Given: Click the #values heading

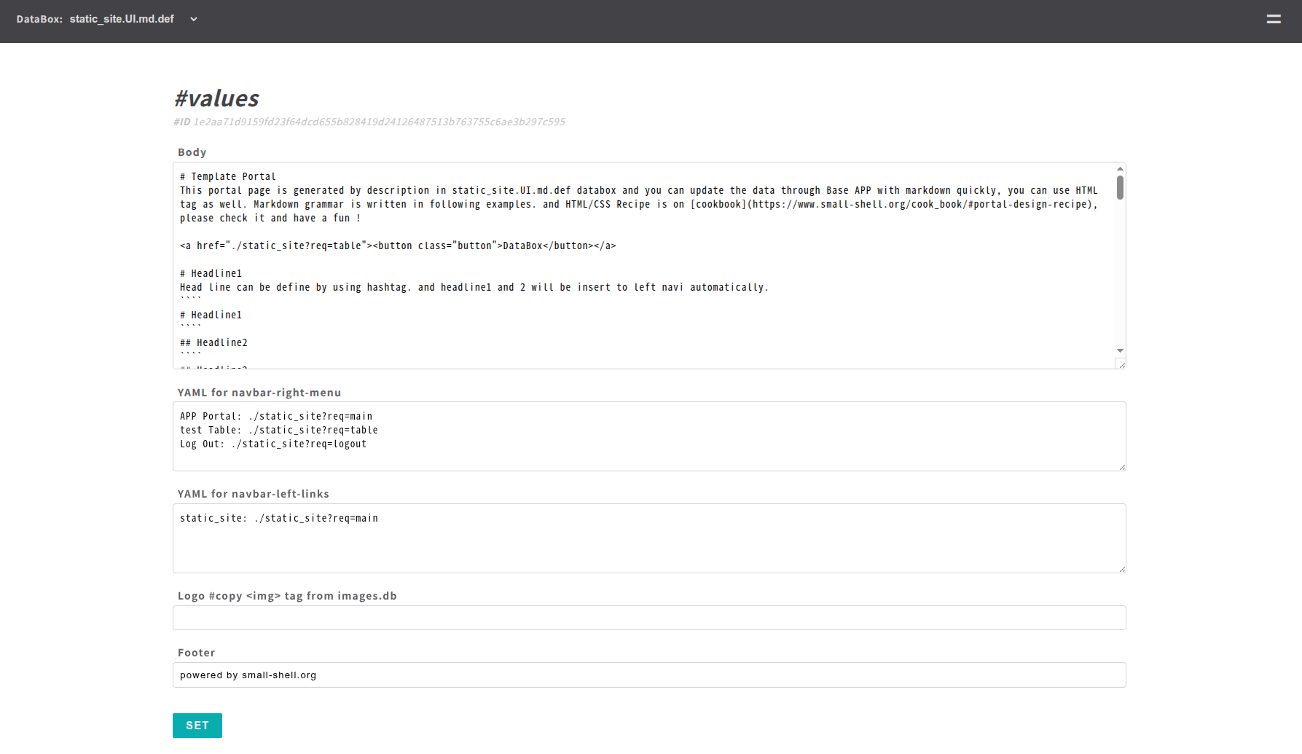Looking at the screenshot, I should tap(216, 98).
